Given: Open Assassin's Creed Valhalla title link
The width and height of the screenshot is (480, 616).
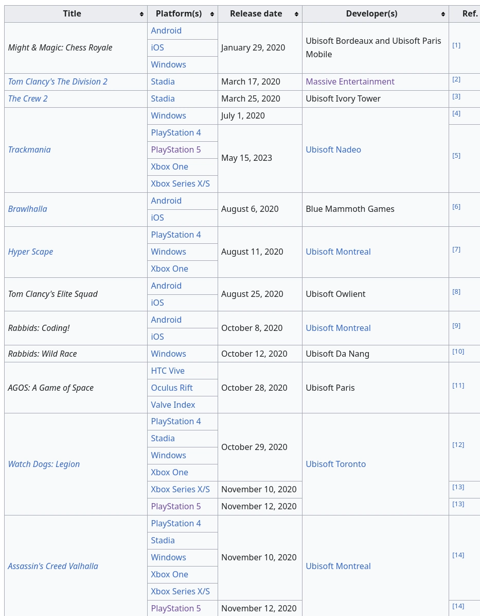Looking at the screenshot, I should click(53, 566).
